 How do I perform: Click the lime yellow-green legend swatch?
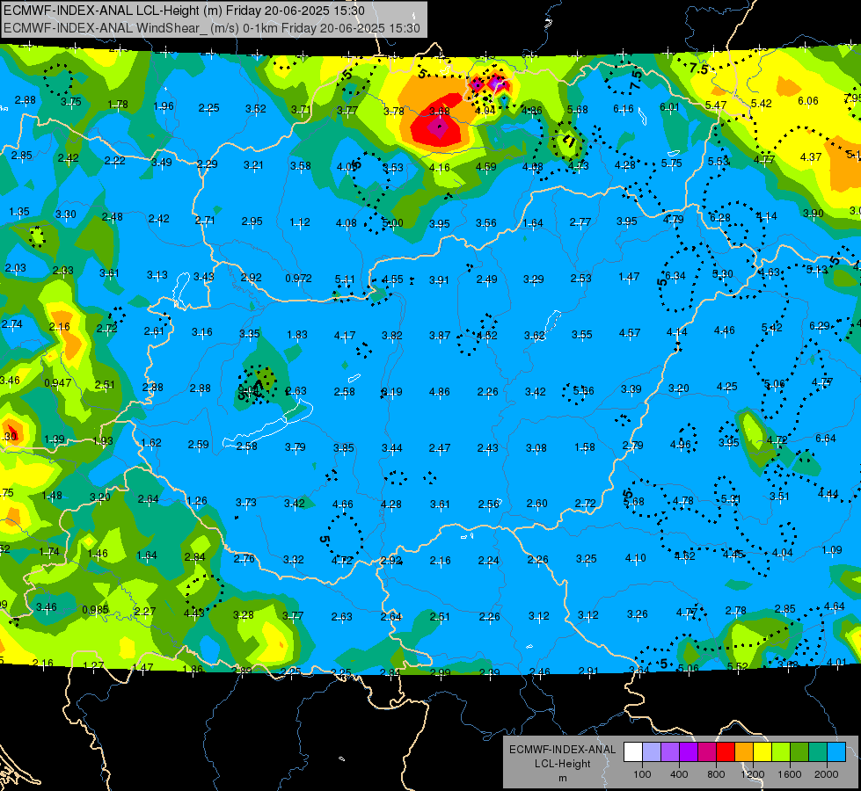coord(781,751)
